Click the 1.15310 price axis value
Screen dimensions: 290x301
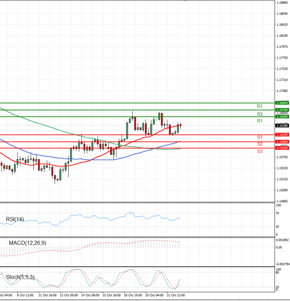[x=282, y=179]
